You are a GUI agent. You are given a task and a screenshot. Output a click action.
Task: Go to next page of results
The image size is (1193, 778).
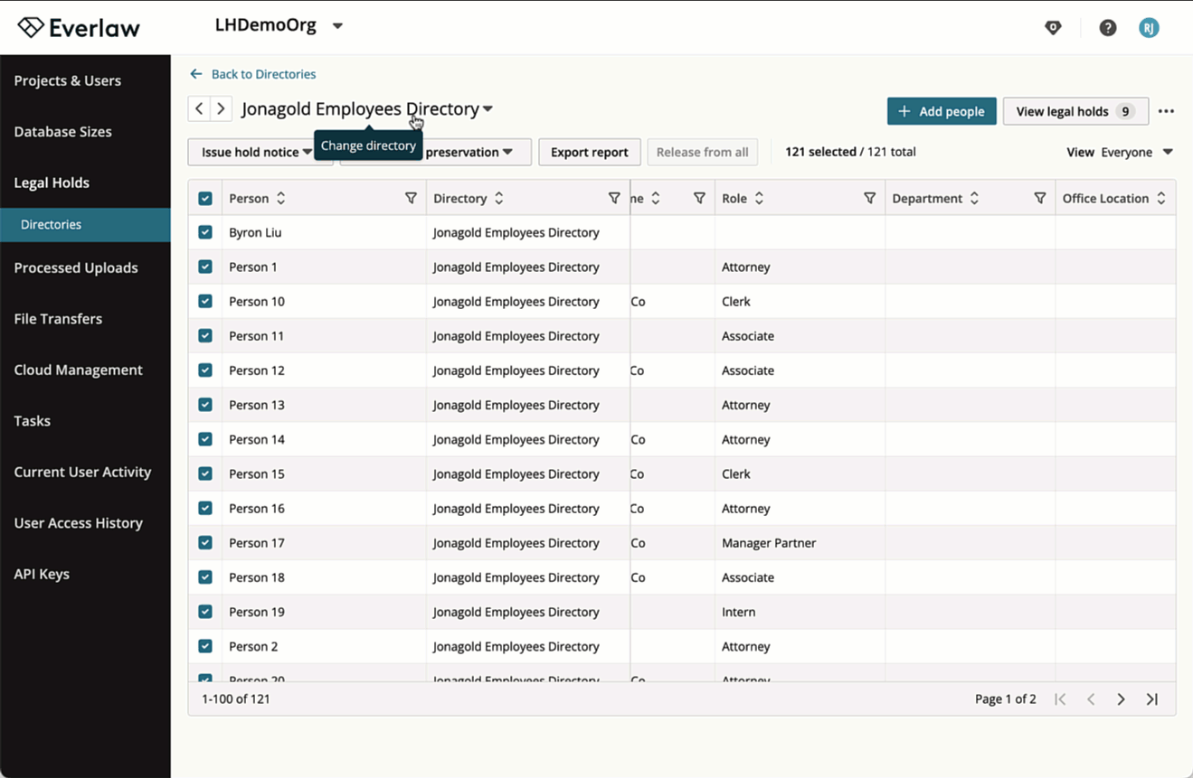click(1121, 698)
